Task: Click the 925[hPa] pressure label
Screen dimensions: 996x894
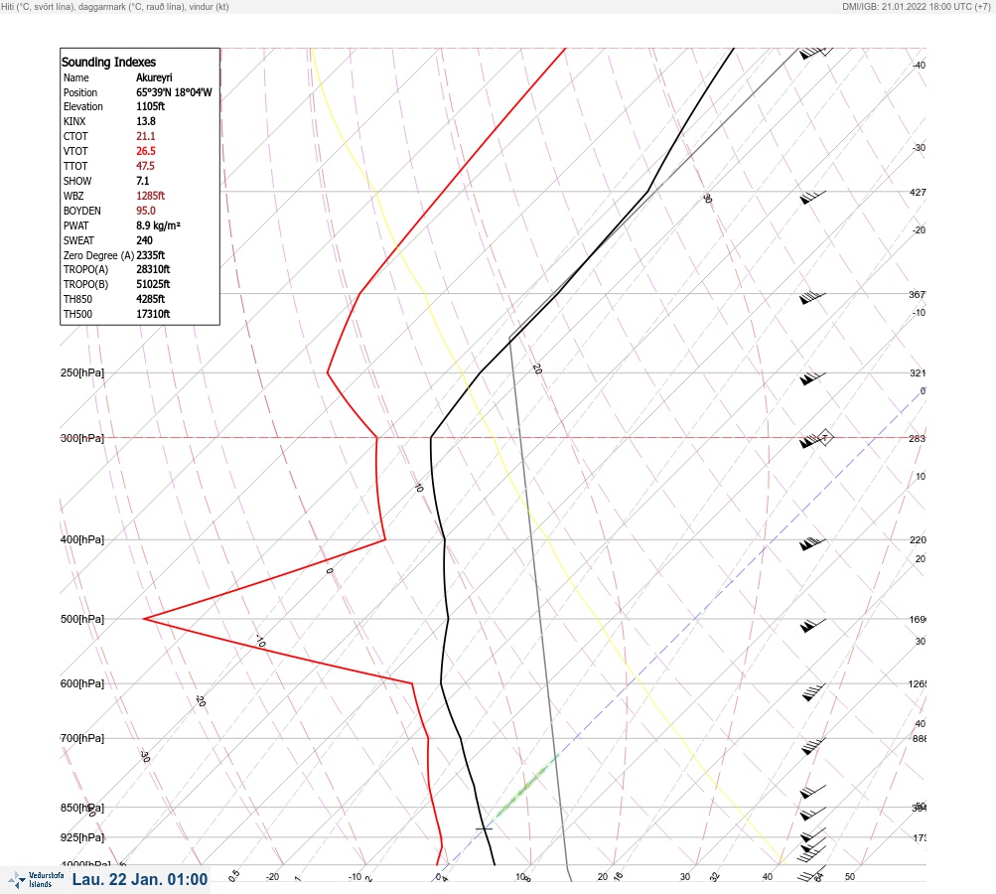Action: 82,837
